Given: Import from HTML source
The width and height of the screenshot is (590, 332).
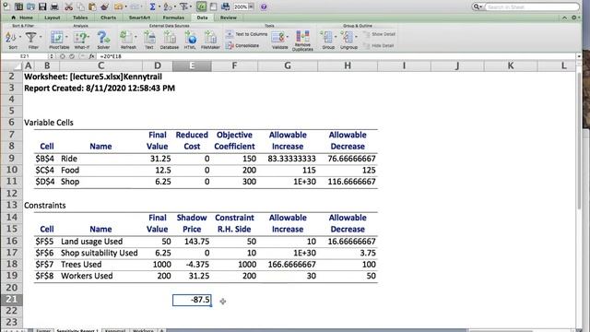Looking at the screenshot, I should 190,41.
